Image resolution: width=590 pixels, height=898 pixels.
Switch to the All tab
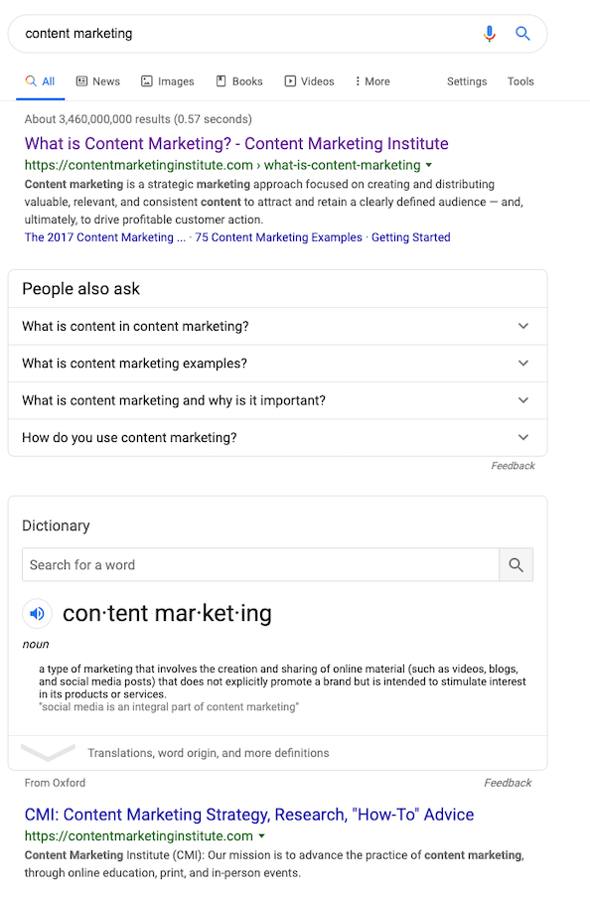(40, 80)
